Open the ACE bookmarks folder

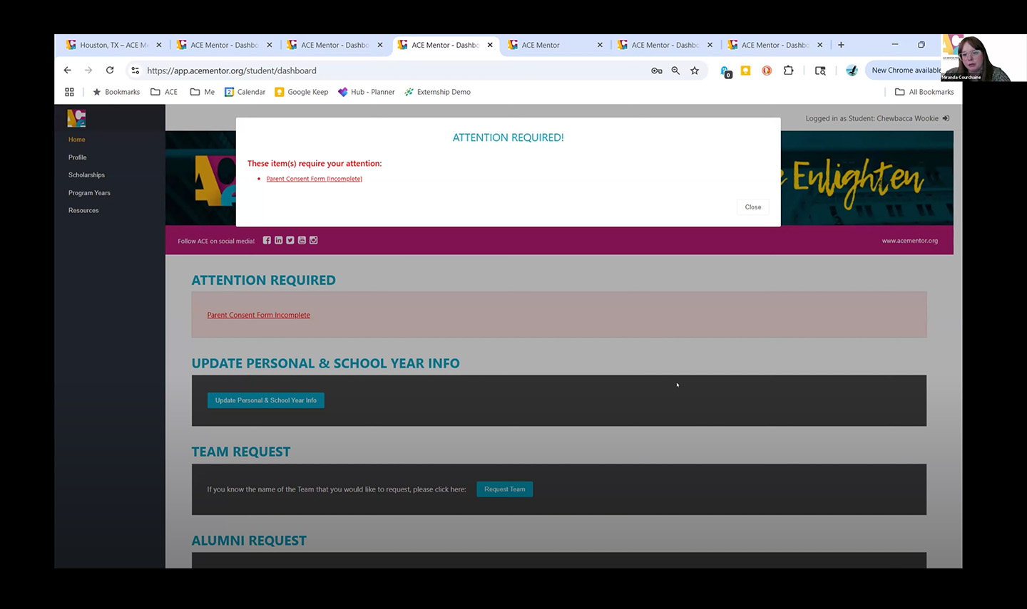tap(164, 92)
